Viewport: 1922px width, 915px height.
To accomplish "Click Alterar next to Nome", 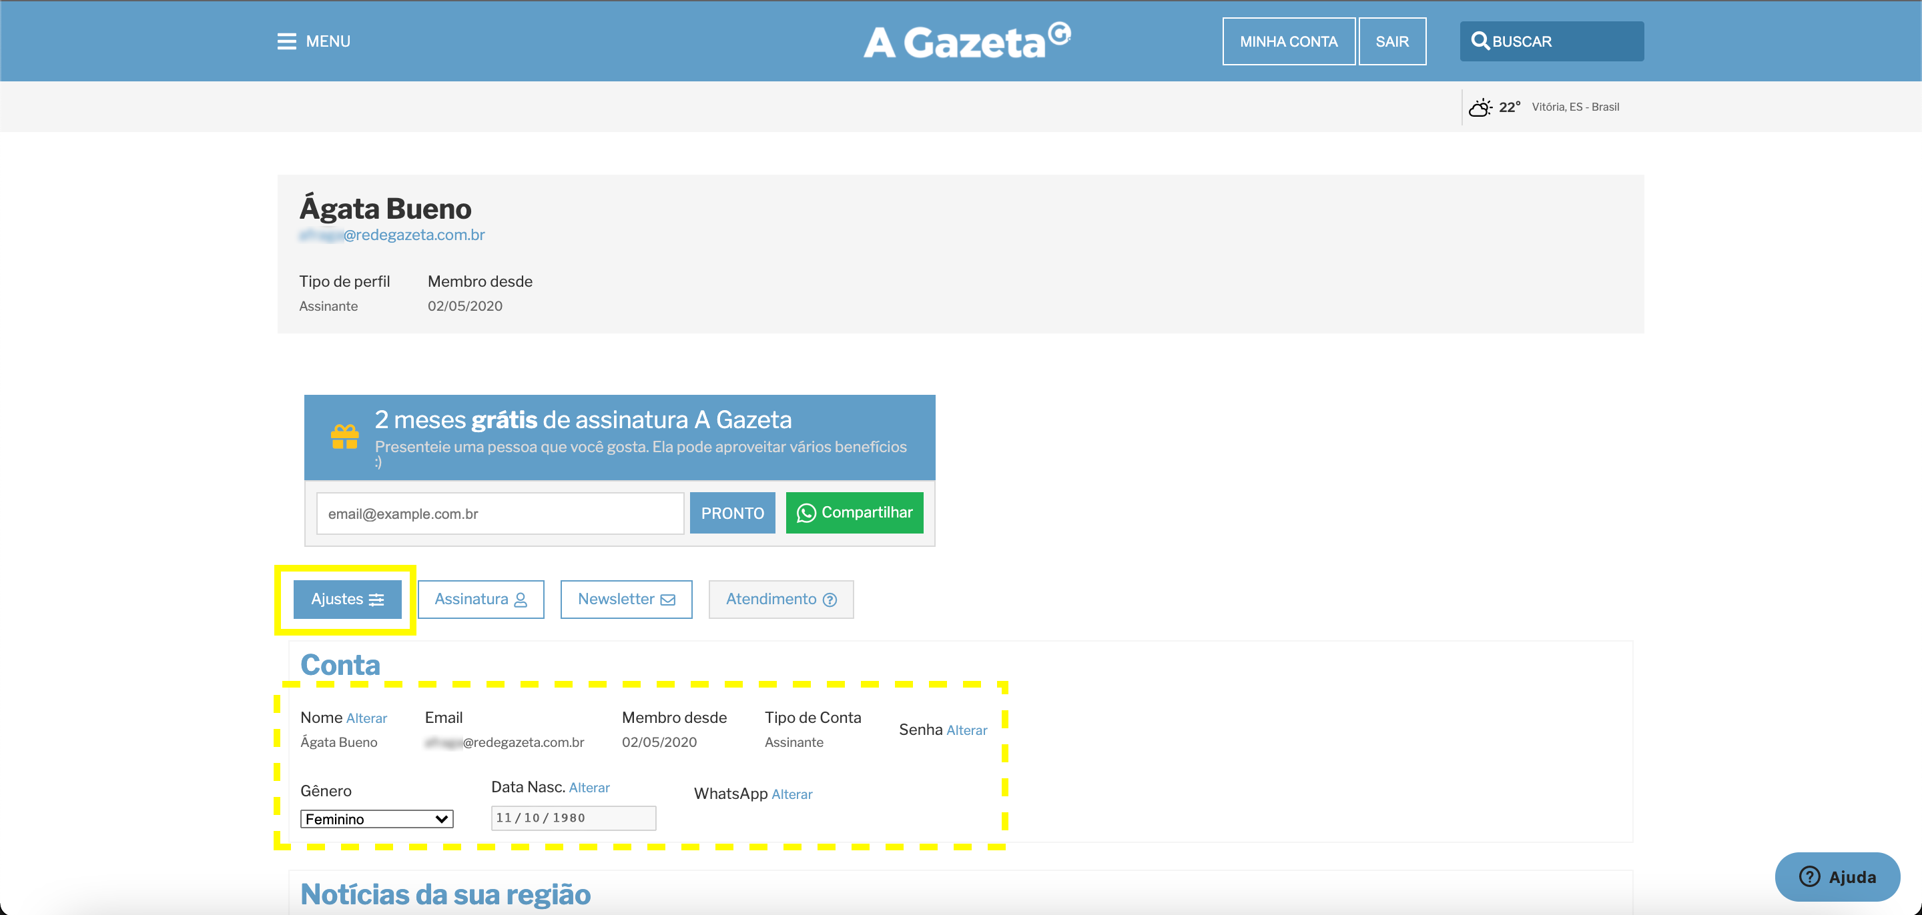I will pos(366,718).
